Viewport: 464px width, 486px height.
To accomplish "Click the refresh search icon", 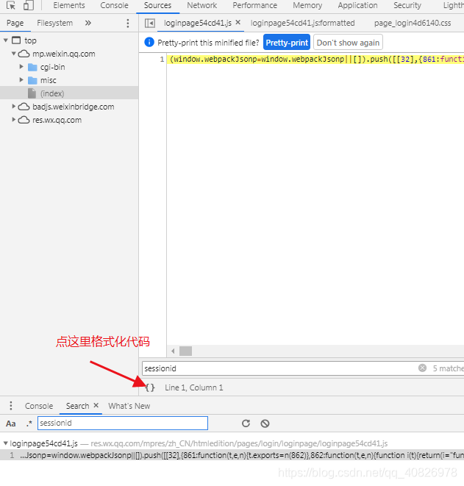I will 246,423.
